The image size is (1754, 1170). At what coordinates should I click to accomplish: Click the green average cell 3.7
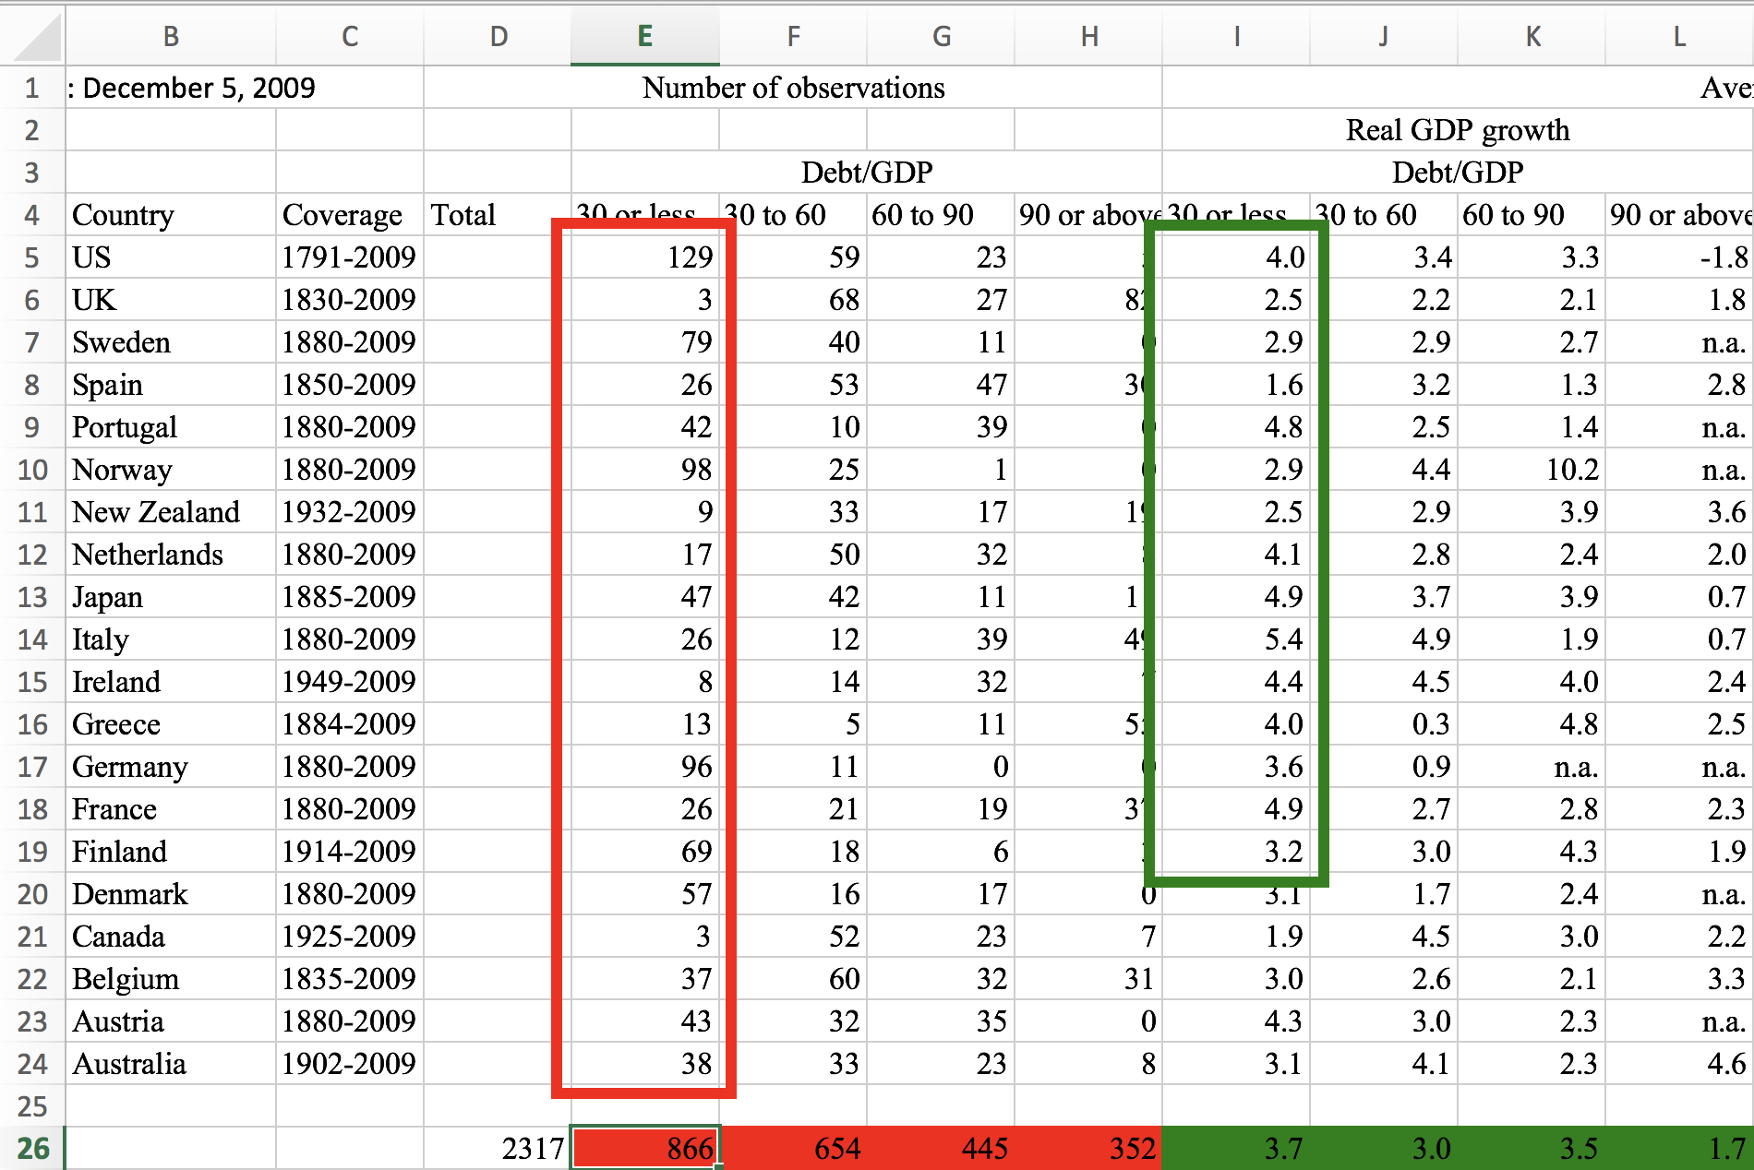[1236, 1148]
